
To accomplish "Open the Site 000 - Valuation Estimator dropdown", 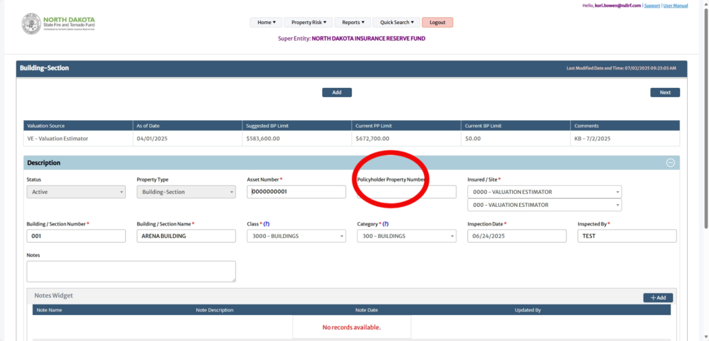I will 544,205.
